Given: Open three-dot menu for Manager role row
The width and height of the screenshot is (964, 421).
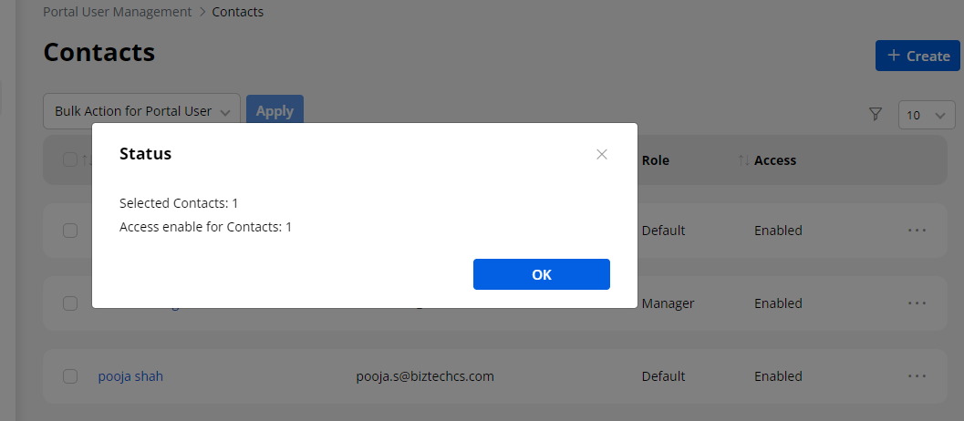Looking at the screenshot, I should tap(917, 303).
